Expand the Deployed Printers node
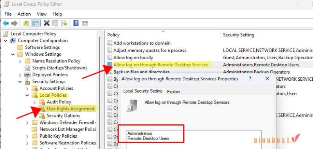The width and height of the screenshot is (313, 149). pos(20,75)
